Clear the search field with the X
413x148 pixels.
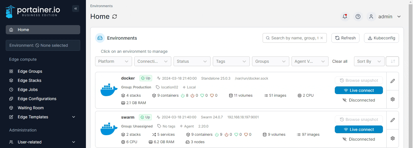322,38
